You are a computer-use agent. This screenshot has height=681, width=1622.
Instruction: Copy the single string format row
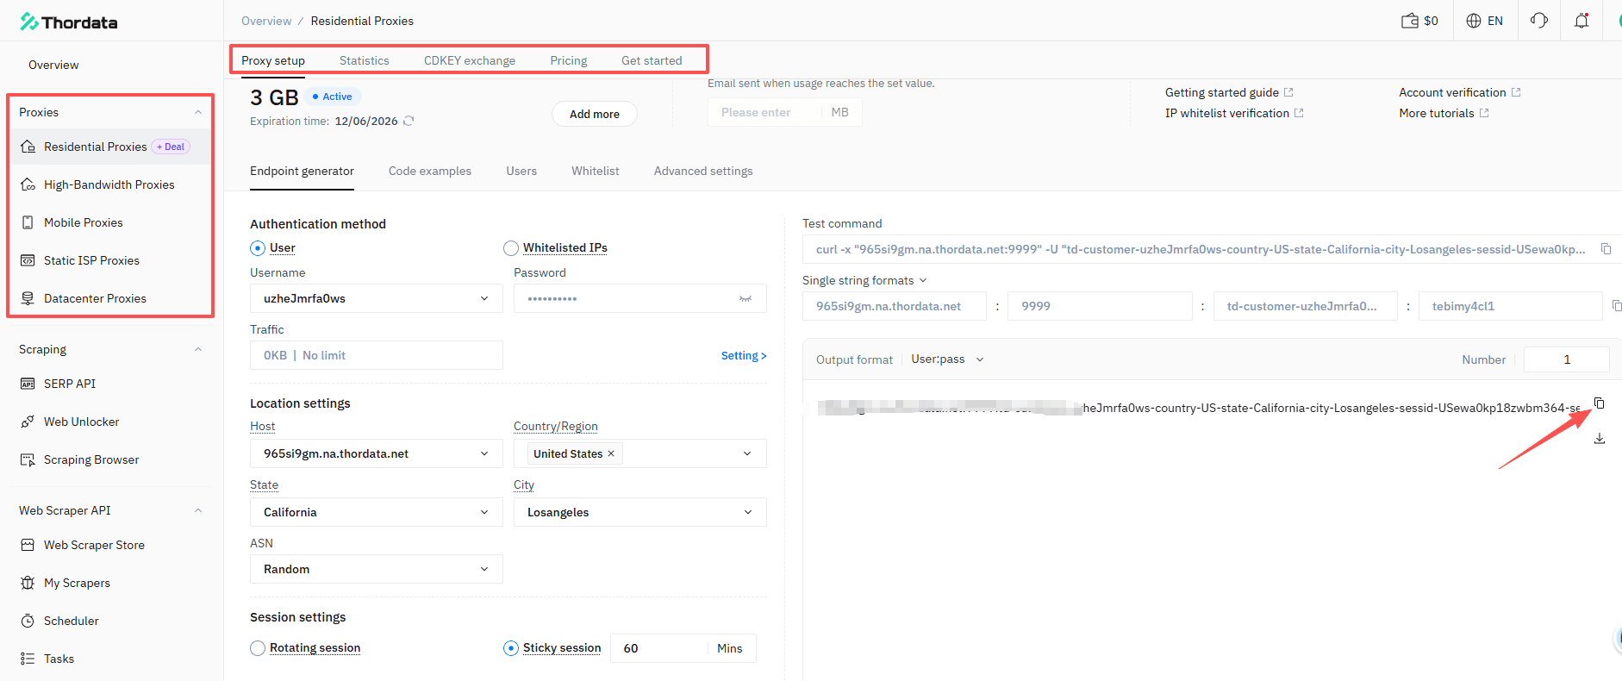click(x=1617, y=306)
